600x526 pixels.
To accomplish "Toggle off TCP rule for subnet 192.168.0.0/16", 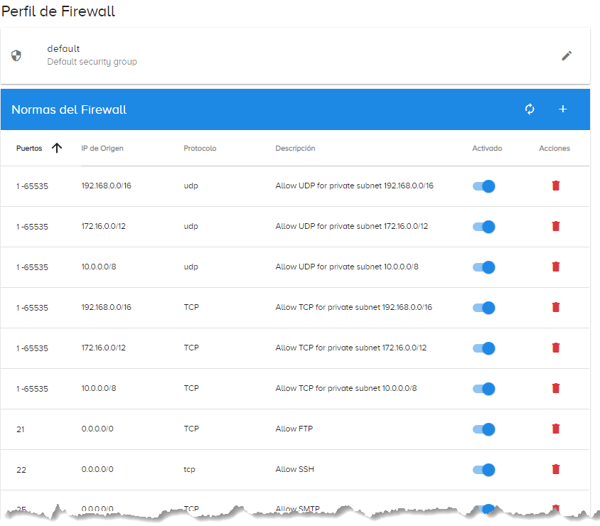I will tap(483, 308).
